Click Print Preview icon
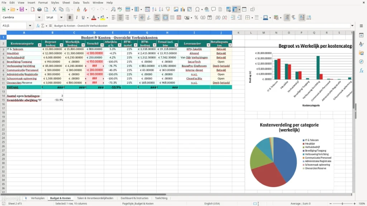Image resolution: width=367 pixels, height=206 pixels. coord(46,9)
